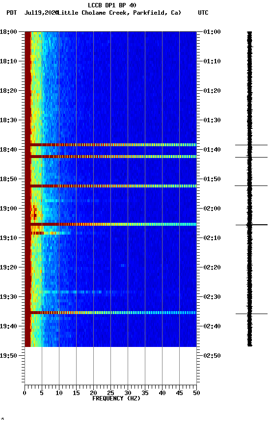This screenshot has width=271, height=424.
Task: Click the 01:10 UTC time label
Action: 212,61
